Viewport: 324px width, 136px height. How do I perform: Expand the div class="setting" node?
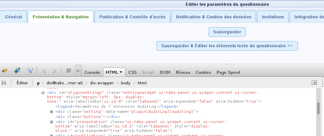(x=52, y=112)
